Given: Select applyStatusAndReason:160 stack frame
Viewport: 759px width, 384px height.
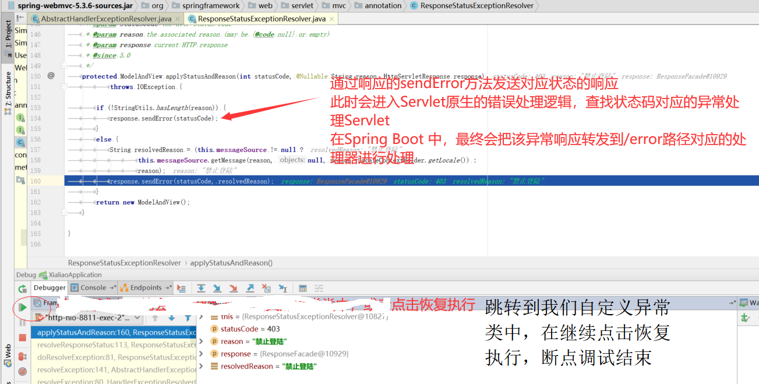Looking at the screenshot, I should pos(114,332).
